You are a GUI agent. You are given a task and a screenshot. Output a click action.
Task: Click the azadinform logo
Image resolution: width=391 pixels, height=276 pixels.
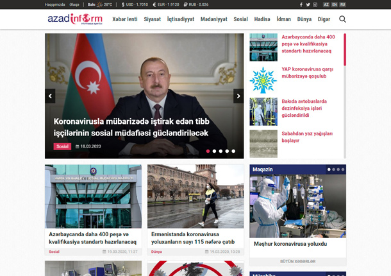click(74, 19)
